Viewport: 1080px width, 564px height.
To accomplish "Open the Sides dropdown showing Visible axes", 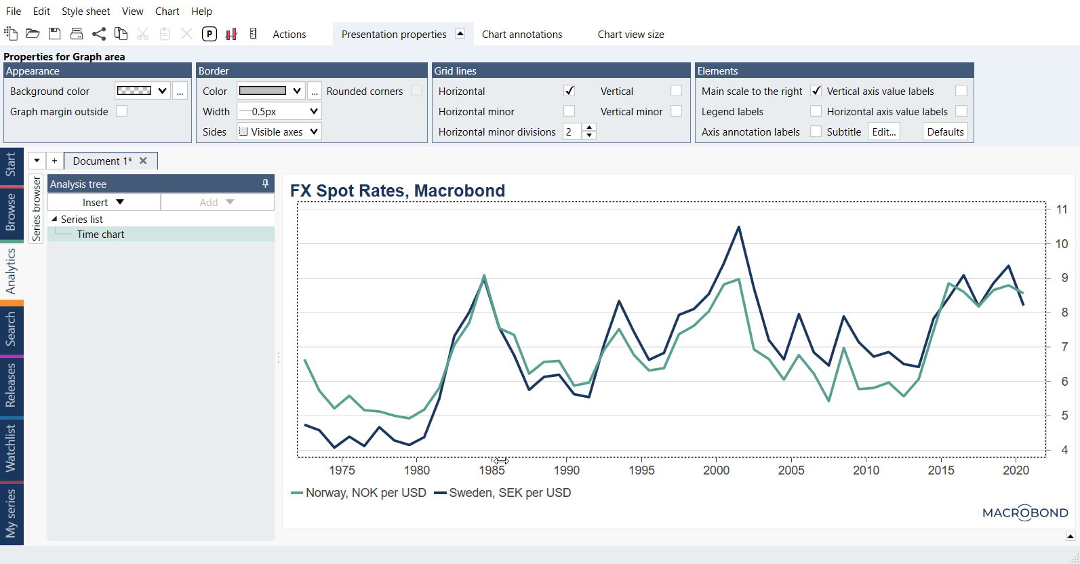I will (x=279, y=132).
